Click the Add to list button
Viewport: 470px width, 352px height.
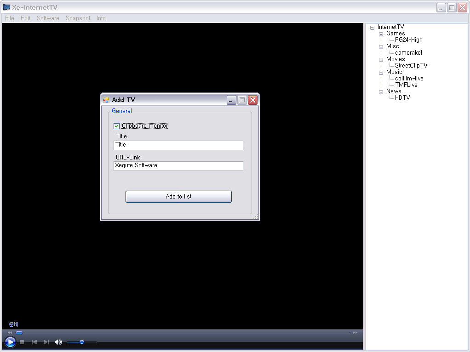pos(178,197)
